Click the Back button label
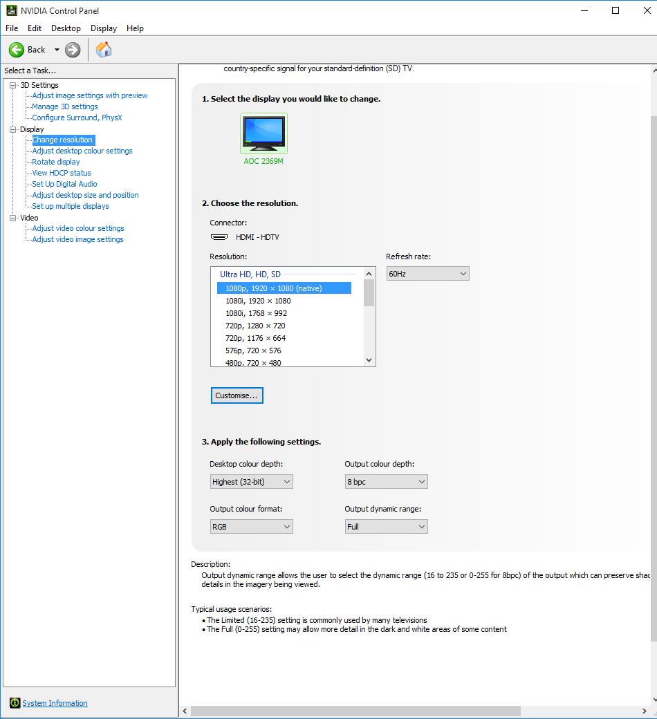 pos(36,50)
